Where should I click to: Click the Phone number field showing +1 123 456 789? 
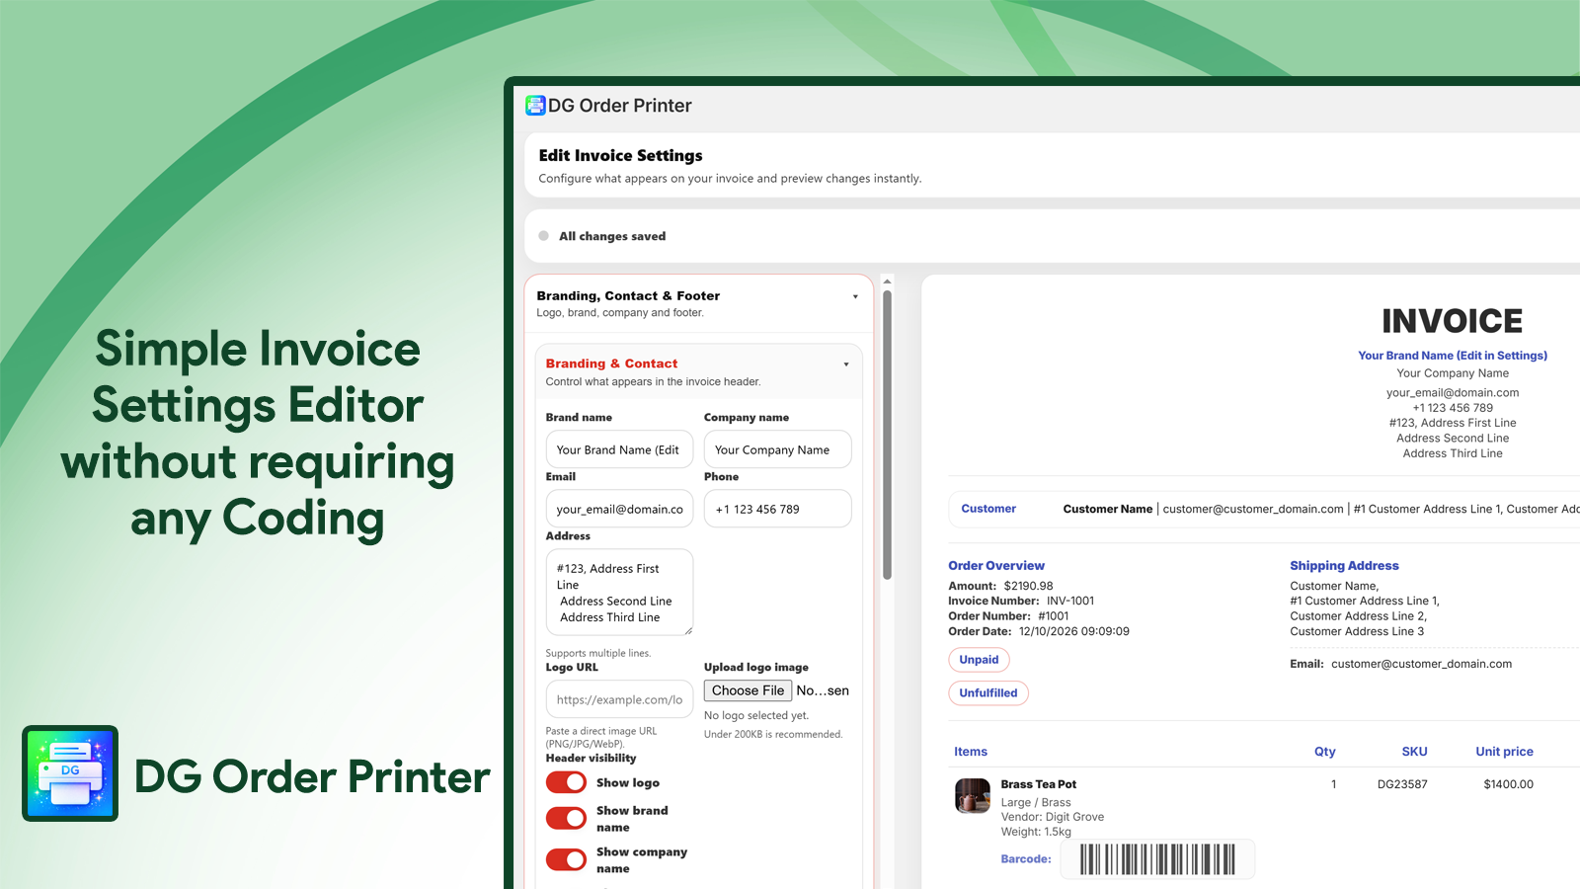tap(777, 509)
